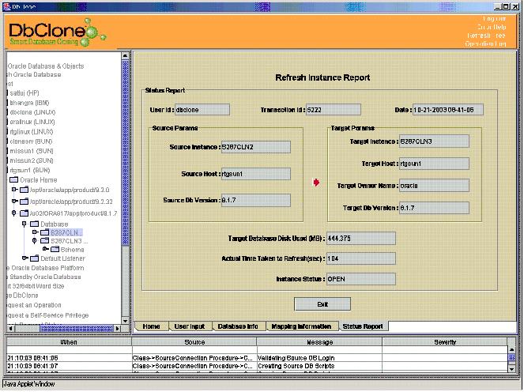Select 'dbclone (LINUX)' host in tree
Image resolution: width=524 pixels, height=392 pixels.
click(32, 112)
